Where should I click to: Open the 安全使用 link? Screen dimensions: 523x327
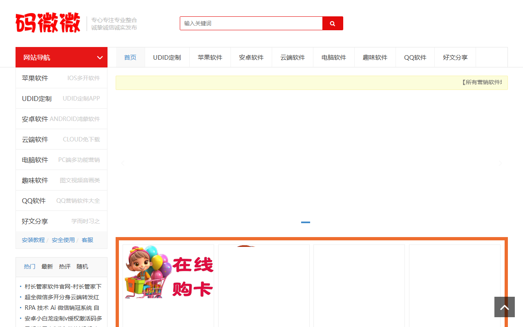[x=63, y=240]
